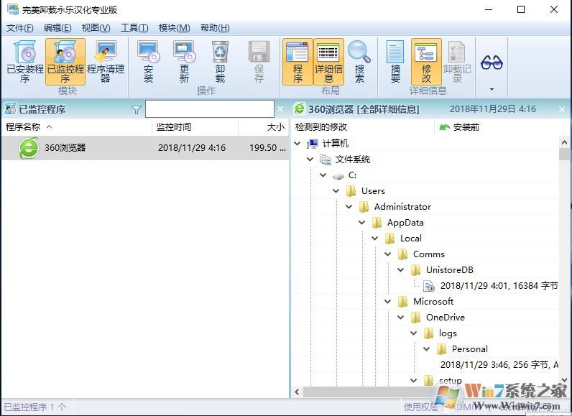The height and width of the screenshot is (416, 572).
Task: Sort by 监控时间 column header
Action: [x=195, y=127]
